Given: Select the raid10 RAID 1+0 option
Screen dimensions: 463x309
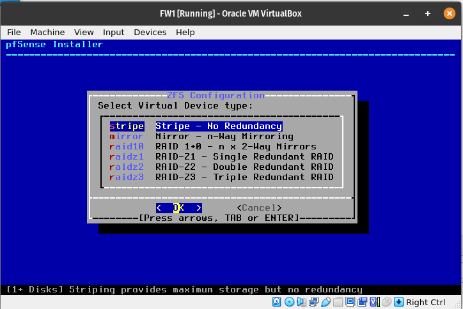Looking at the screenshot, I should click(x=212, y=146).
